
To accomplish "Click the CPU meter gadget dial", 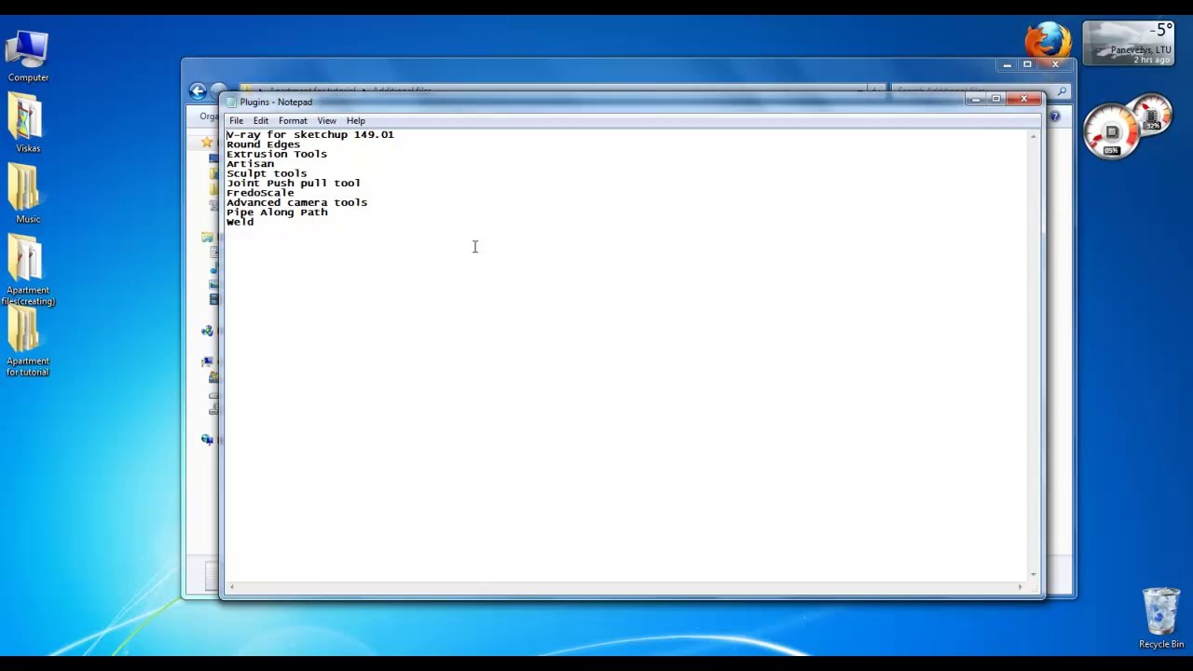I will tap(1112, 133).
